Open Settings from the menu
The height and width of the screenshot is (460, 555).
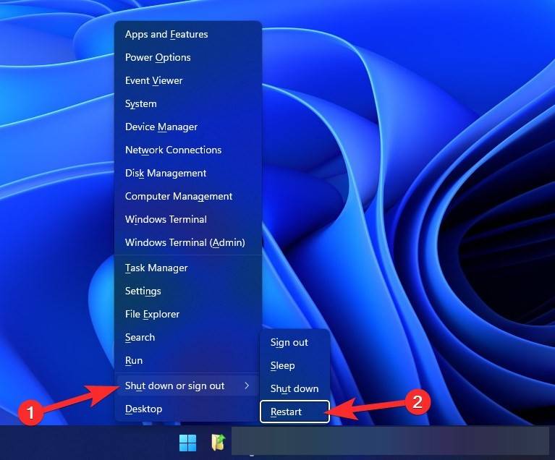[188, 291]
